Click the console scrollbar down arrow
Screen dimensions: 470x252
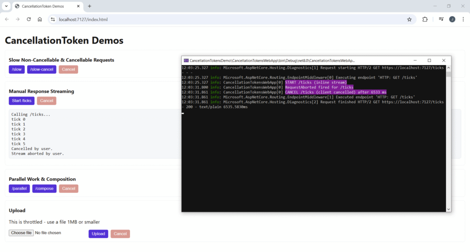pos(448,209)
